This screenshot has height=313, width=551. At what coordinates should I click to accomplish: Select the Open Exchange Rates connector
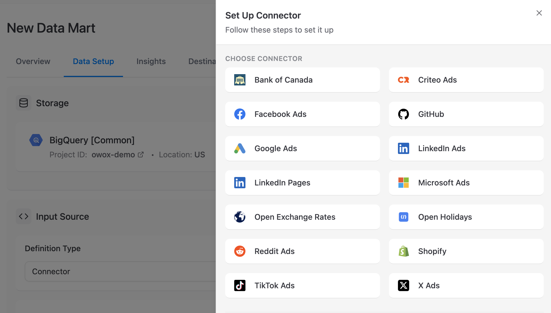302,217
